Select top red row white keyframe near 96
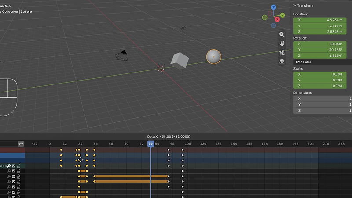This screenshot has height=198, width=352. pos(169,150)
